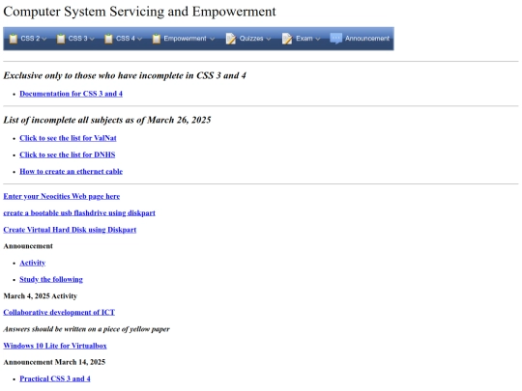Open Windows 10 Lite for Virtualbox link

[55, 346]
